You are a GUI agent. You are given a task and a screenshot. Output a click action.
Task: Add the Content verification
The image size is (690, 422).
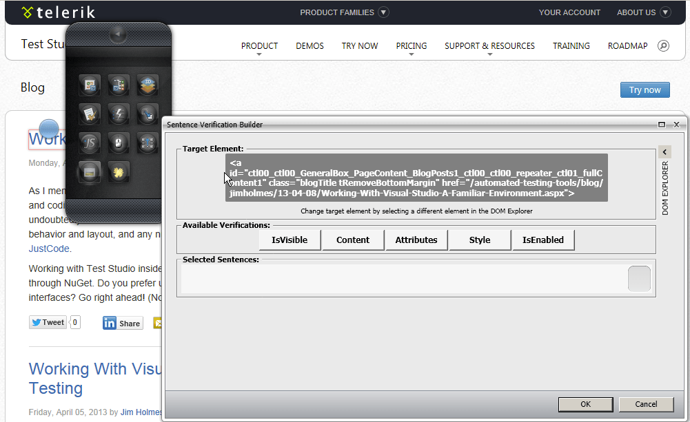coord(353,240)
